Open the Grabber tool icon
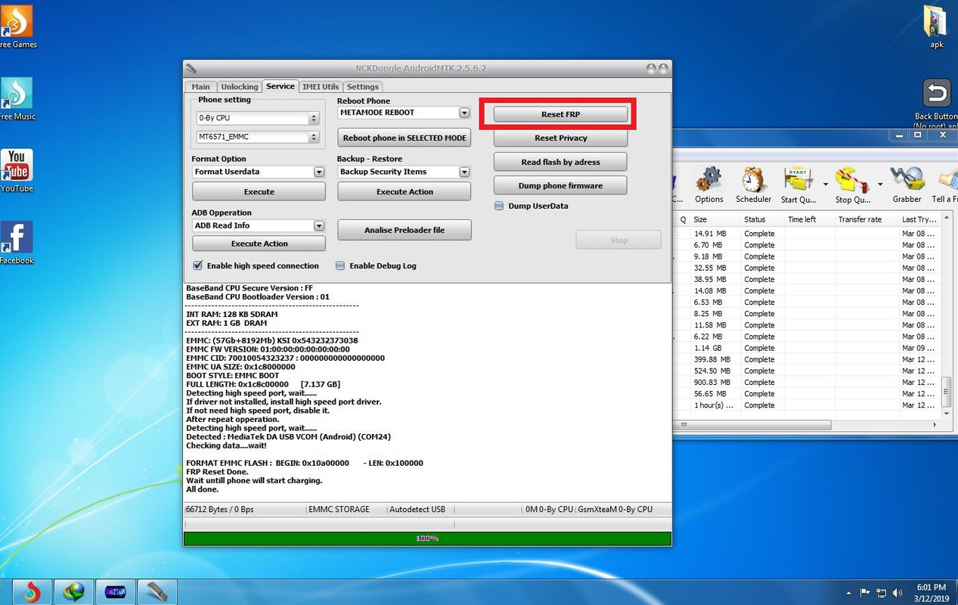The height and width of the screenshot is (605, 958). (907, 185)
